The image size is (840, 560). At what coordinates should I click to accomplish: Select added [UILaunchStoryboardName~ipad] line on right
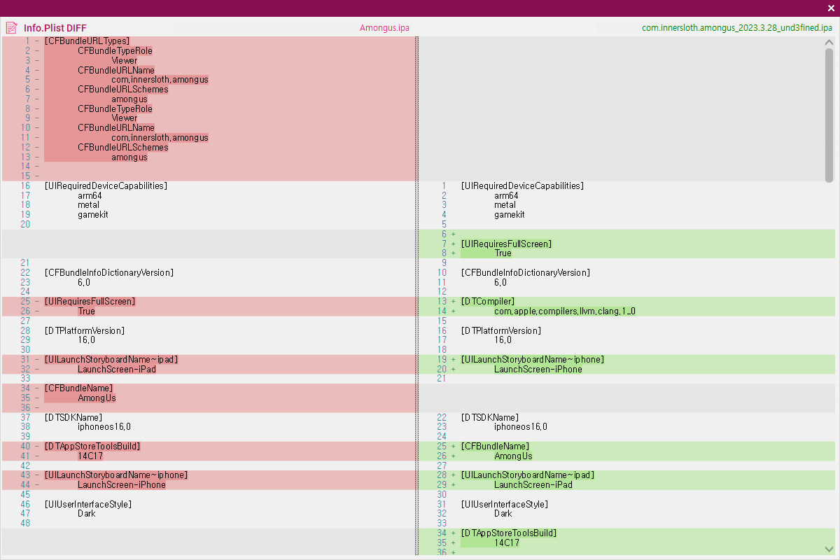tap(527, 475)
